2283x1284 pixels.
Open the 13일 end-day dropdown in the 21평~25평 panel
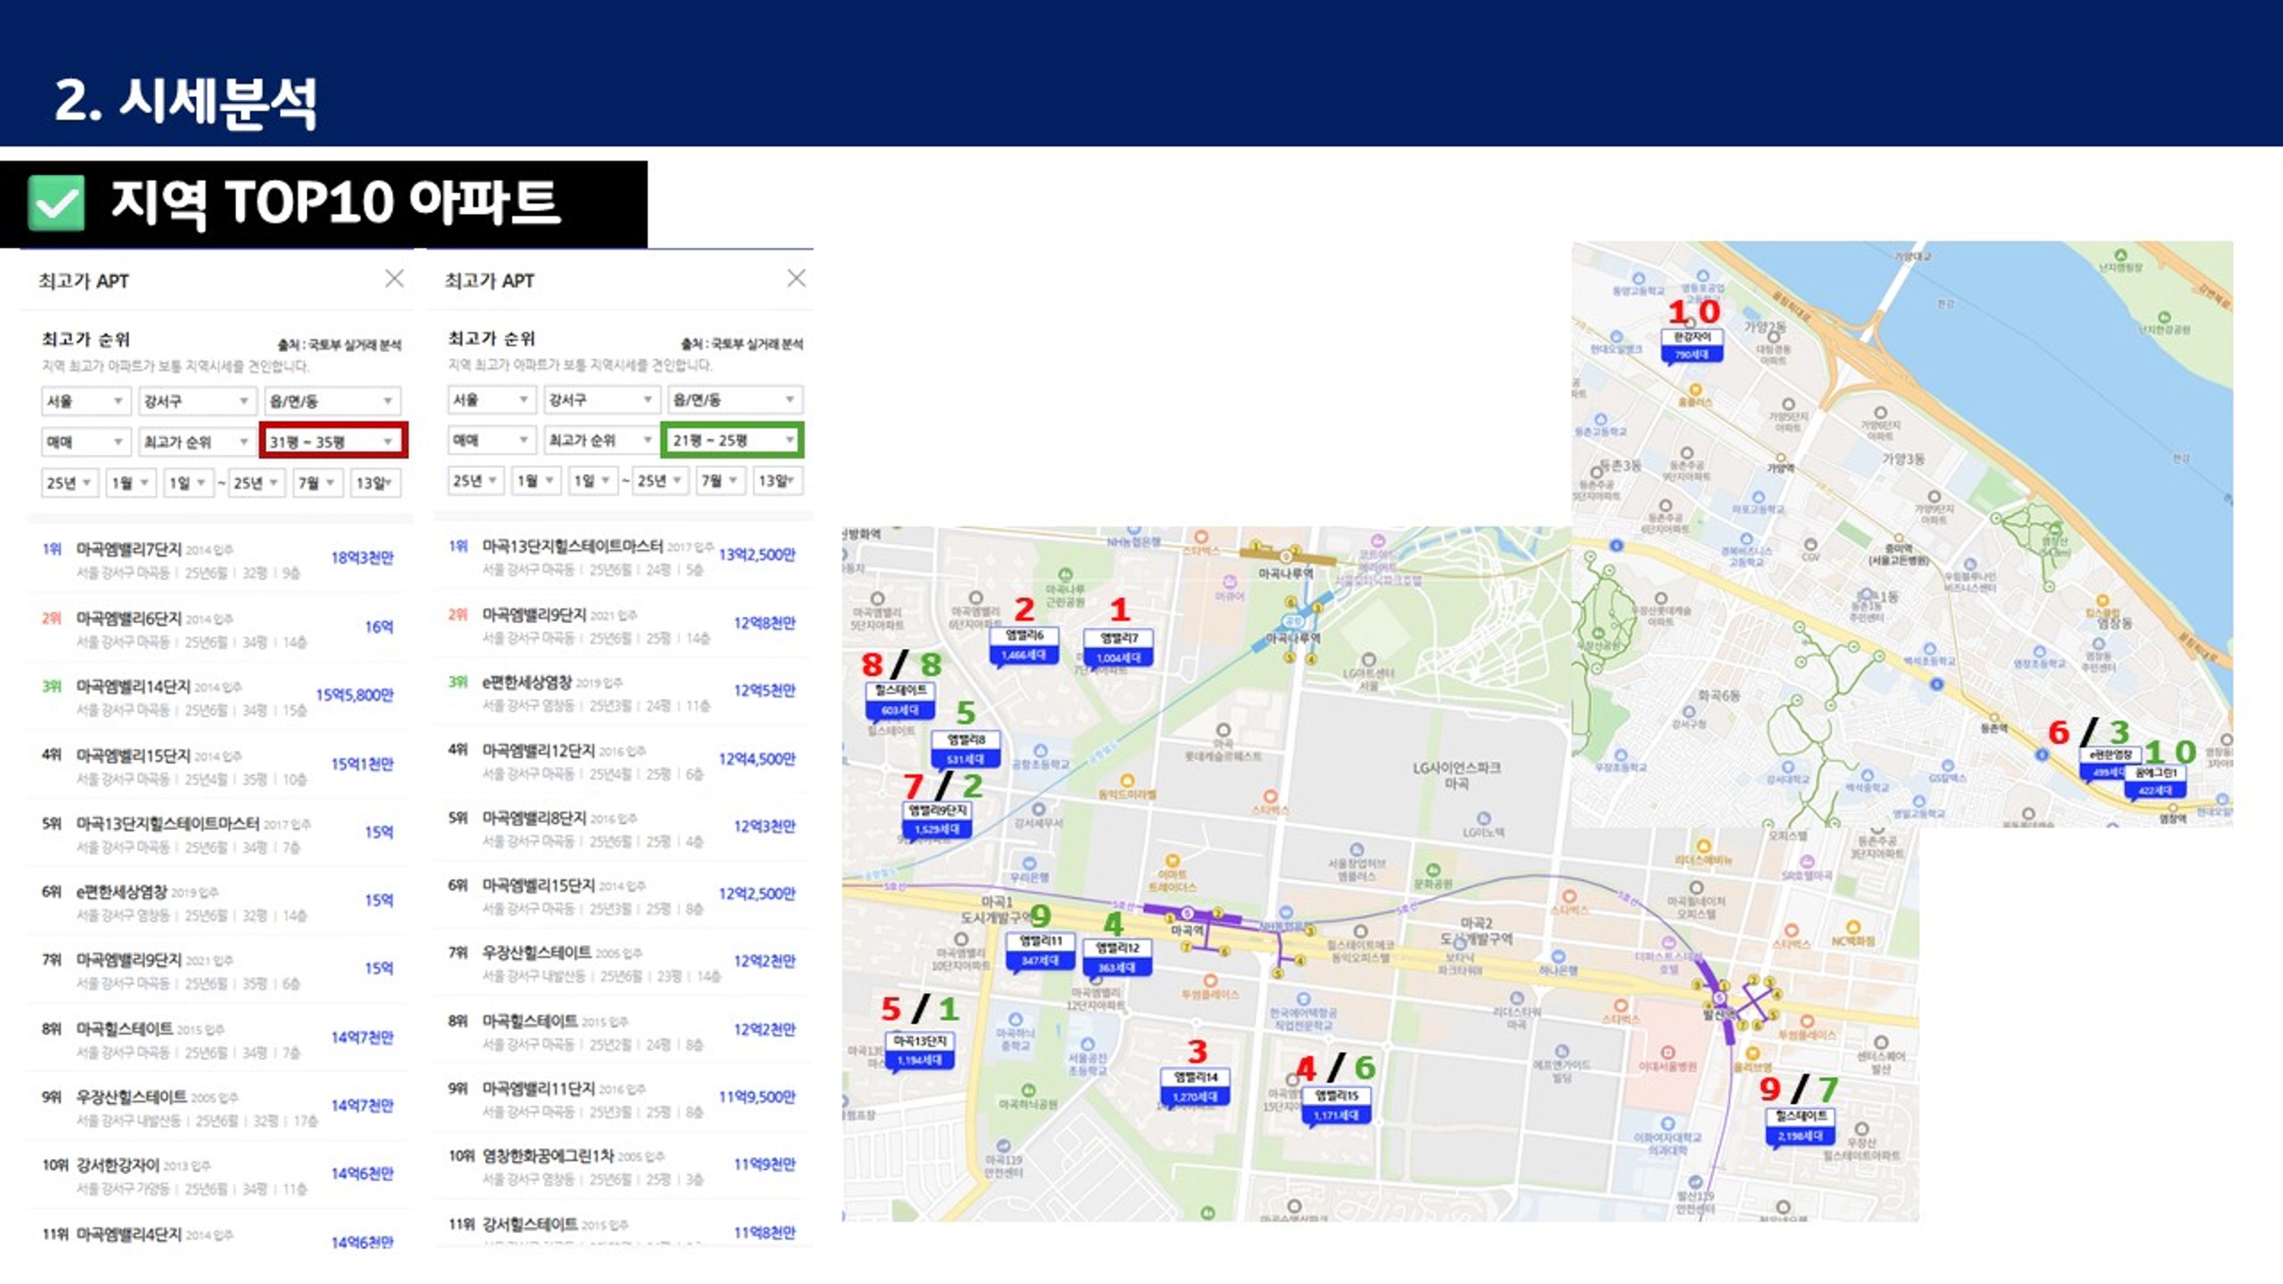click(x=777, y=480)
